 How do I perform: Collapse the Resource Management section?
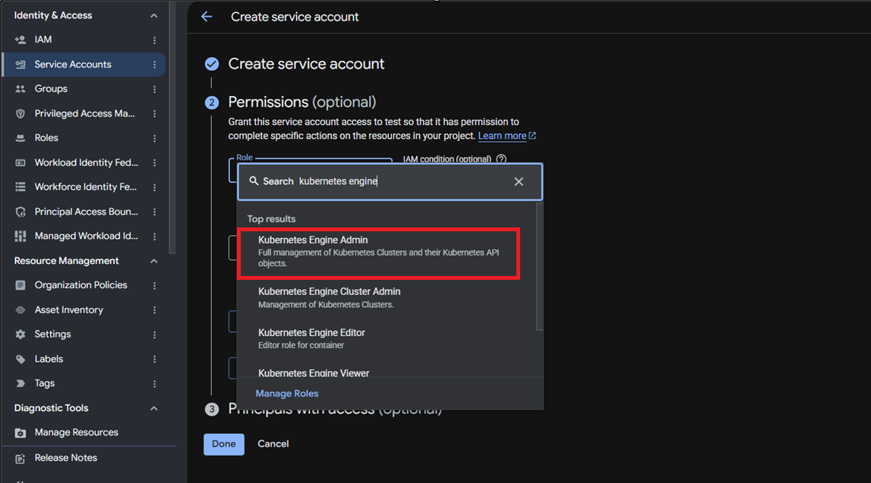(154, 261)
